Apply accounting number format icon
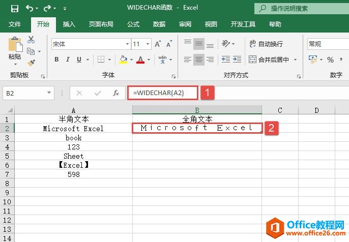This screenshot has height=242, width=349. click(313, 59)
